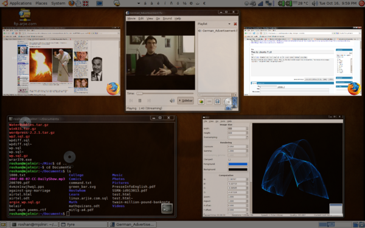Open the Sound menu in the video player
The width and height of the screenshot is (365, 228).
(x=167, y=18)
